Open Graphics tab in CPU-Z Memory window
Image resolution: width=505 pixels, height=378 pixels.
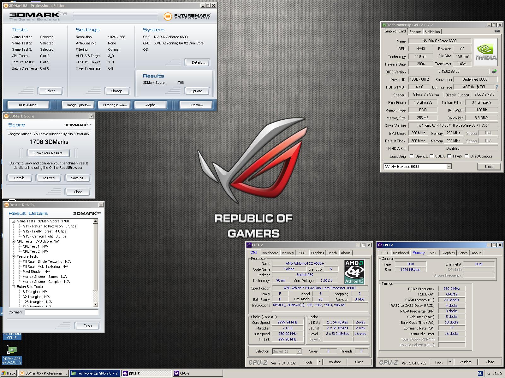448,253
